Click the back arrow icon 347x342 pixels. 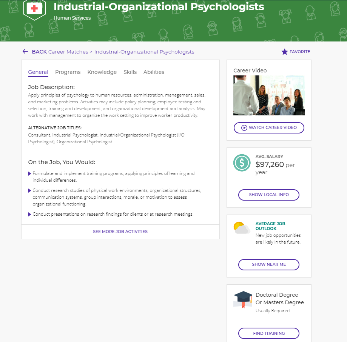25,52
